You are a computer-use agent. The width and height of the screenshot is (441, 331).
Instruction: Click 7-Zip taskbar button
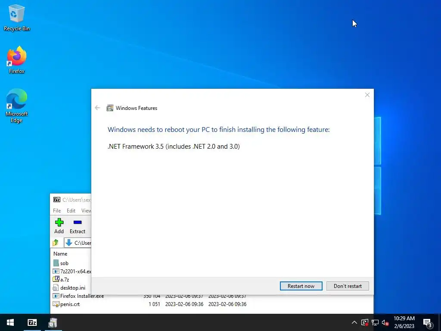point(32,322)
